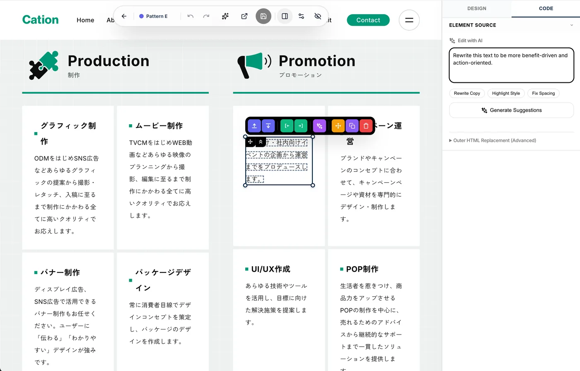Click the Edit with AI label icon

pyautogui.click(x=452, y=41)
